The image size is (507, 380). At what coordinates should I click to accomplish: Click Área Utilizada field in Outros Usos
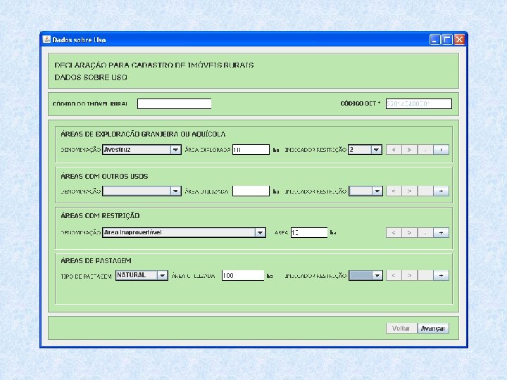pyautogui.click(x=251, y=191)
